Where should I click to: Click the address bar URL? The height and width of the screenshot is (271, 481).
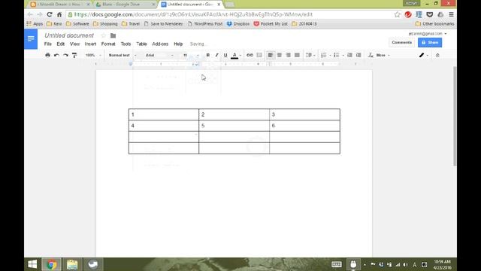[193, 14]
